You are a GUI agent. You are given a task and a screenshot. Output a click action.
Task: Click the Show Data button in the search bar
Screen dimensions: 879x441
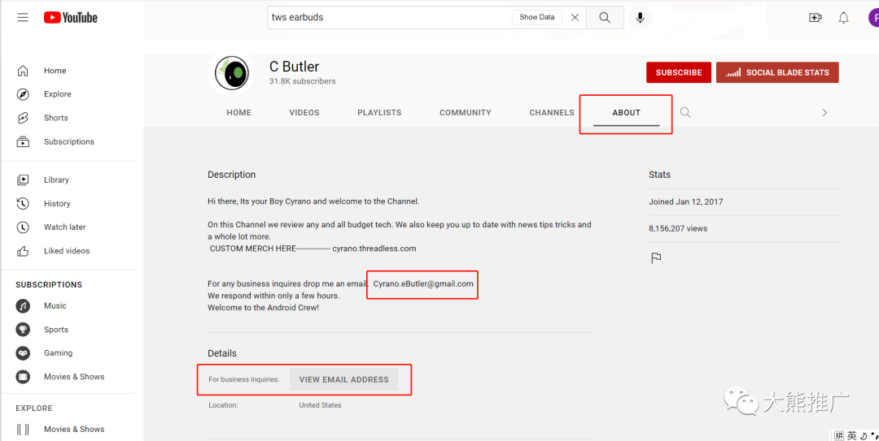point(537,17)
